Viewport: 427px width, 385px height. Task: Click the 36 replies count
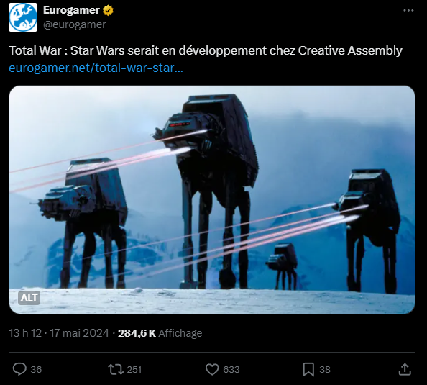point(36,370)
